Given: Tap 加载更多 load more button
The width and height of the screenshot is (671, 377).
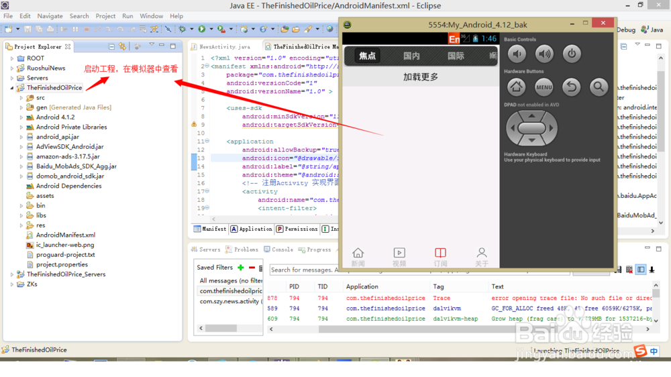Looking at the screenshot, I should [421, 77].
